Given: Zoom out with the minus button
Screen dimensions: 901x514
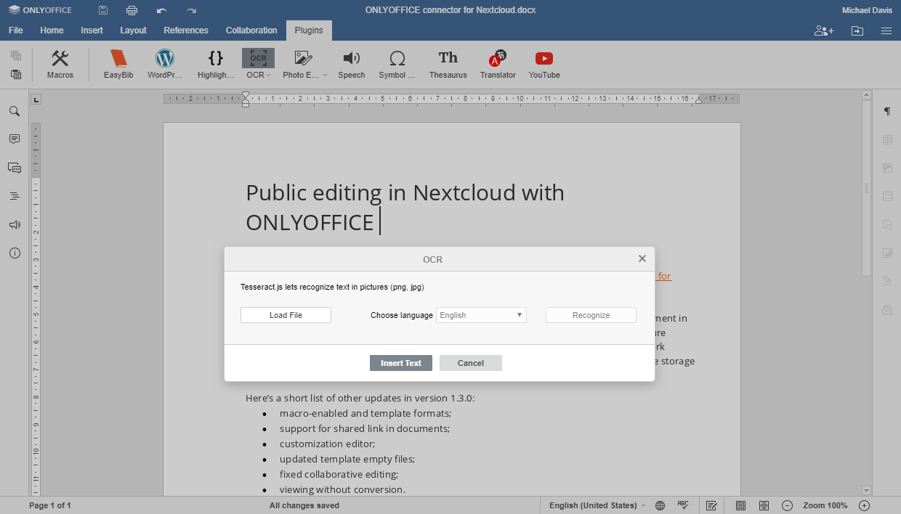Looking at the screenshot, I should tap(787, 505).
